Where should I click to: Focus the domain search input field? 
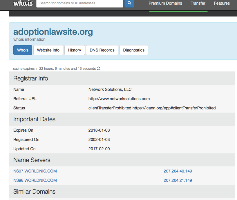80,3
